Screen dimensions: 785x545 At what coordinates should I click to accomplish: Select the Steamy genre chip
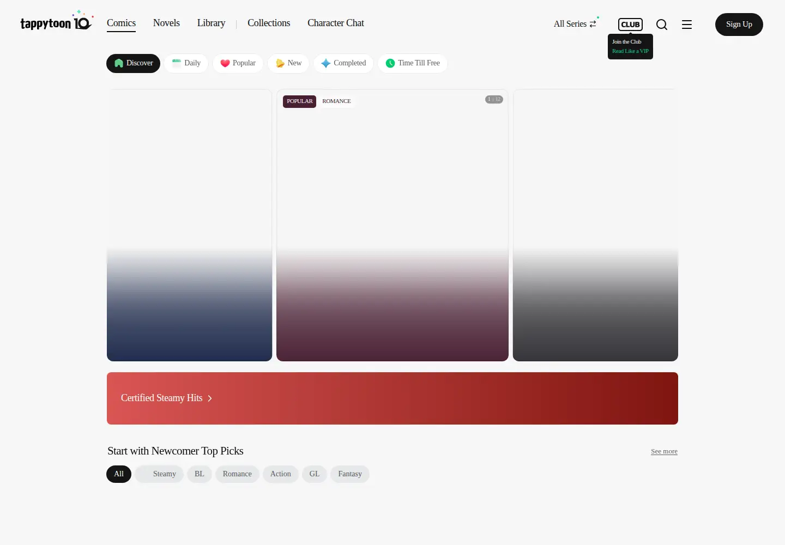[x=159, y=474]
